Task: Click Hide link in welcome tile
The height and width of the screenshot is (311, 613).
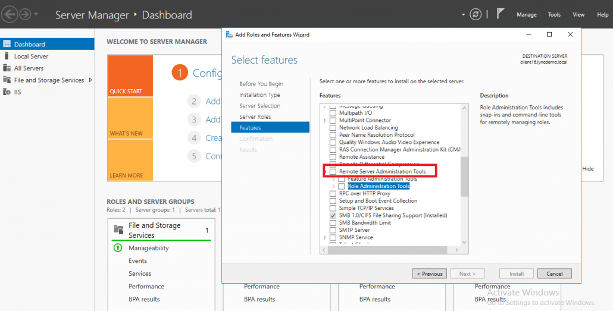Action: (587, 169)
